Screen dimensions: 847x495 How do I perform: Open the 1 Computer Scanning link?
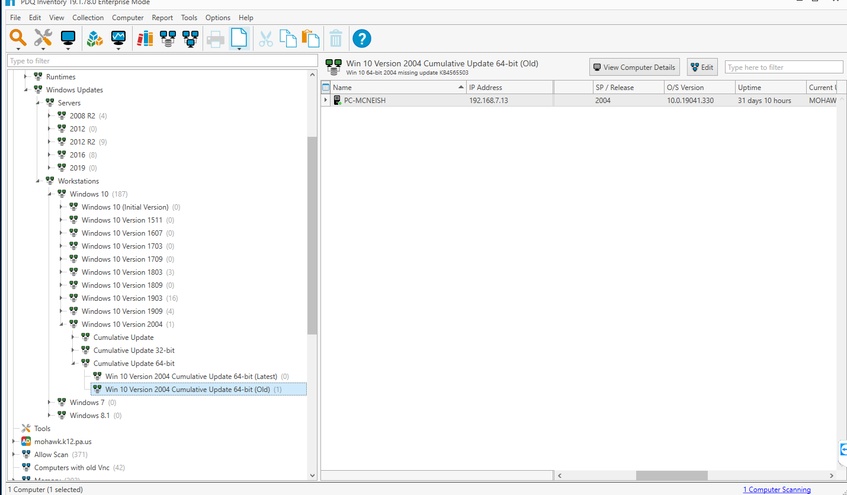coord(777,490)
